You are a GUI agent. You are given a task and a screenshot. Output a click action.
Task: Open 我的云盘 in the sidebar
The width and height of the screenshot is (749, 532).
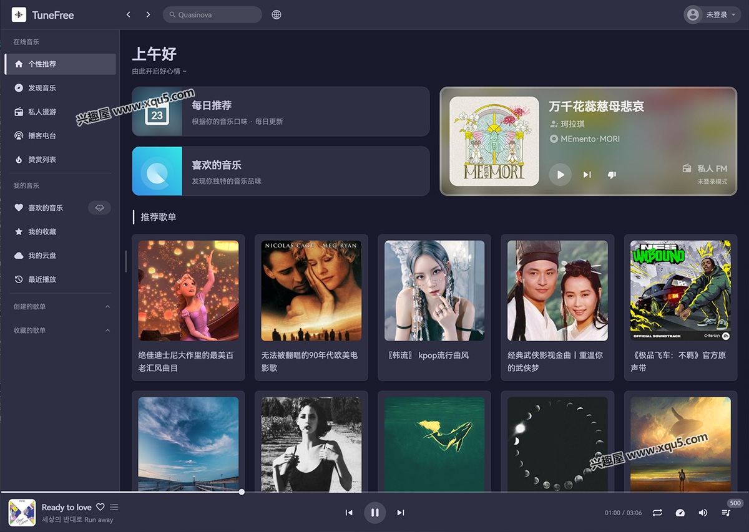[x=60, y=255]
